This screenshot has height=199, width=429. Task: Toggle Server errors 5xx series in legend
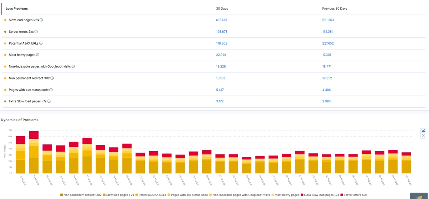click(x=355, y=195)
